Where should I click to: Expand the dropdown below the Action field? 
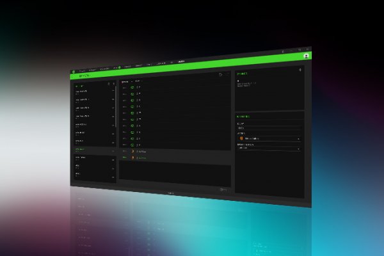coord(269,148)
